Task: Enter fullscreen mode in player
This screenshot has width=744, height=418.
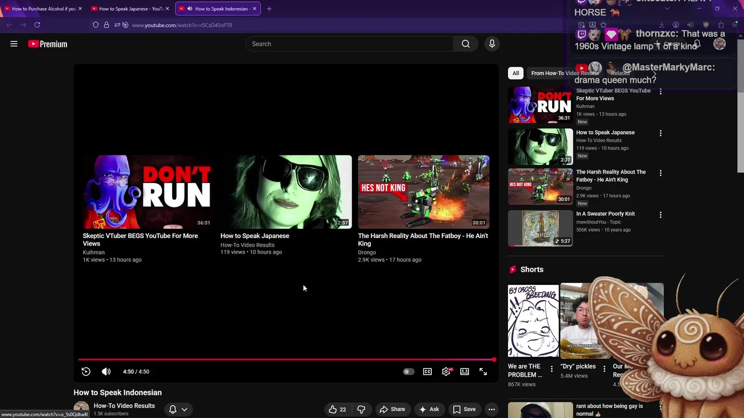Action: click(x=483, y=372)
